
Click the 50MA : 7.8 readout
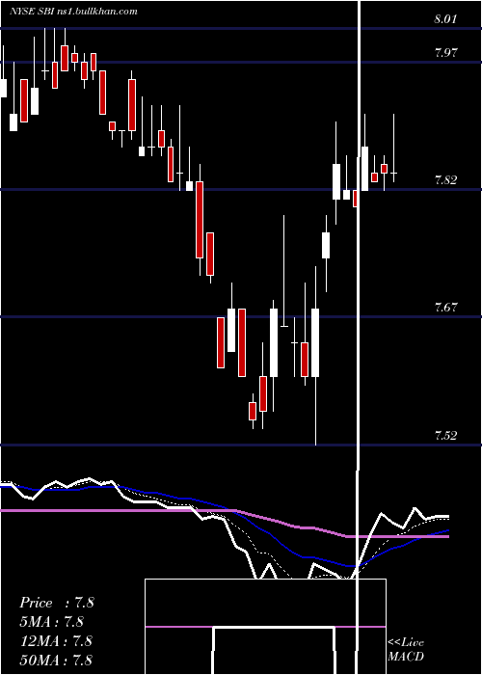56,660
